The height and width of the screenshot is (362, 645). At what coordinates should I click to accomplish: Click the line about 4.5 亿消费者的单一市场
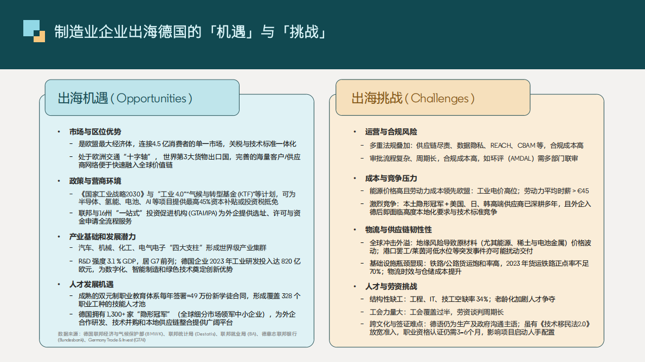[187, 144]
